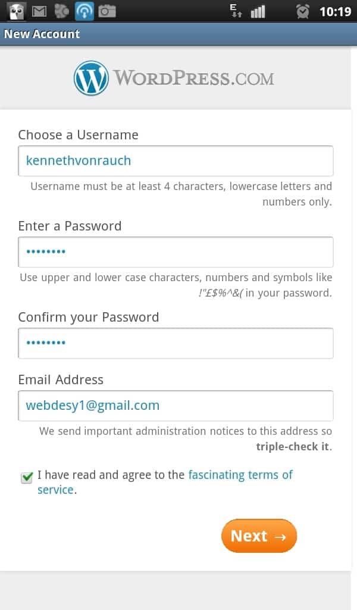Tap the wireless hotspot status icon

pos(84,11)
